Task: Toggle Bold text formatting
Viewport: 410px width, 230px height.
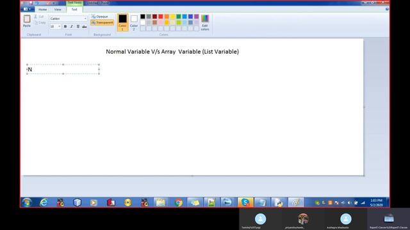Action: (x=65, y=26)
